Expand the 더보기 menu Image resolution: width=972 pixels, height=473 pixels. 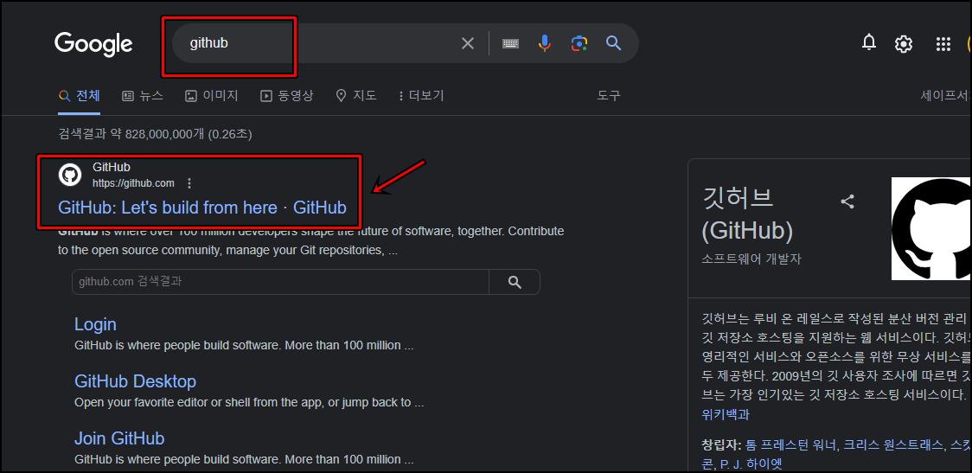coord(421,95)
